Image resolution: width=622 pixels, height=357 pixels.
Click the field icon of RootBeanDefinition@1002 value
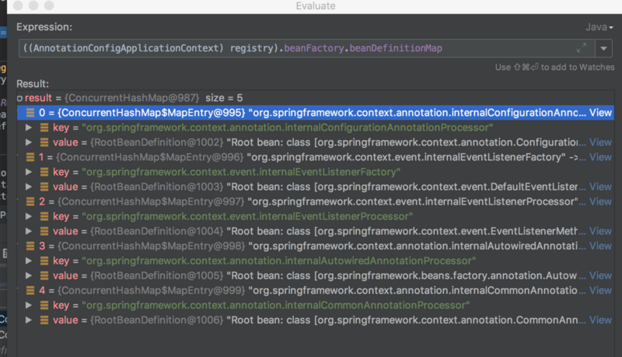coord(44,142)
